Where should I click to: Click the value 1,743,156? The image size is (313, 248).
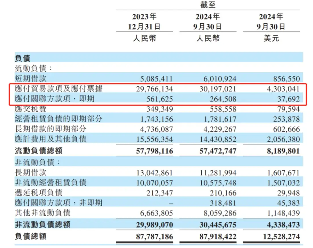point(156,119)
